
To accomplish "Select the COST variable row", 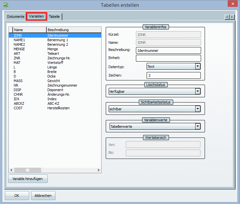I will pyautogui.click(x=55, y=108).
